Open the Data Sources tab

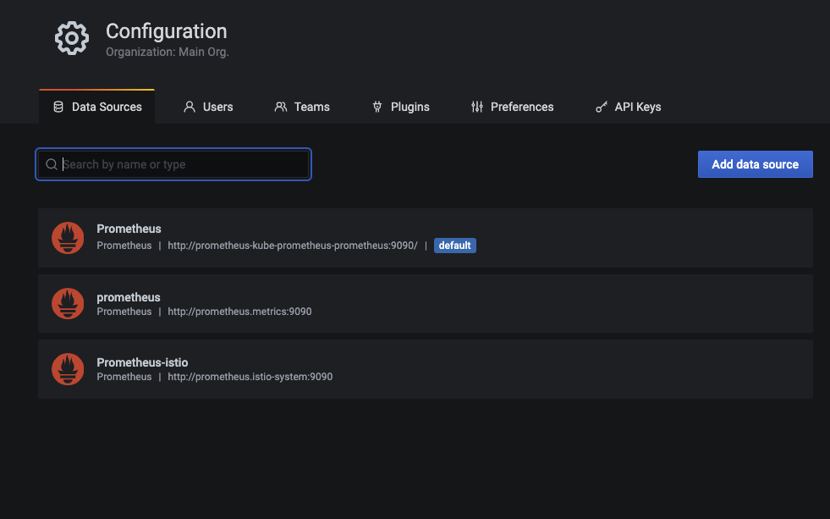pos(96,107)
